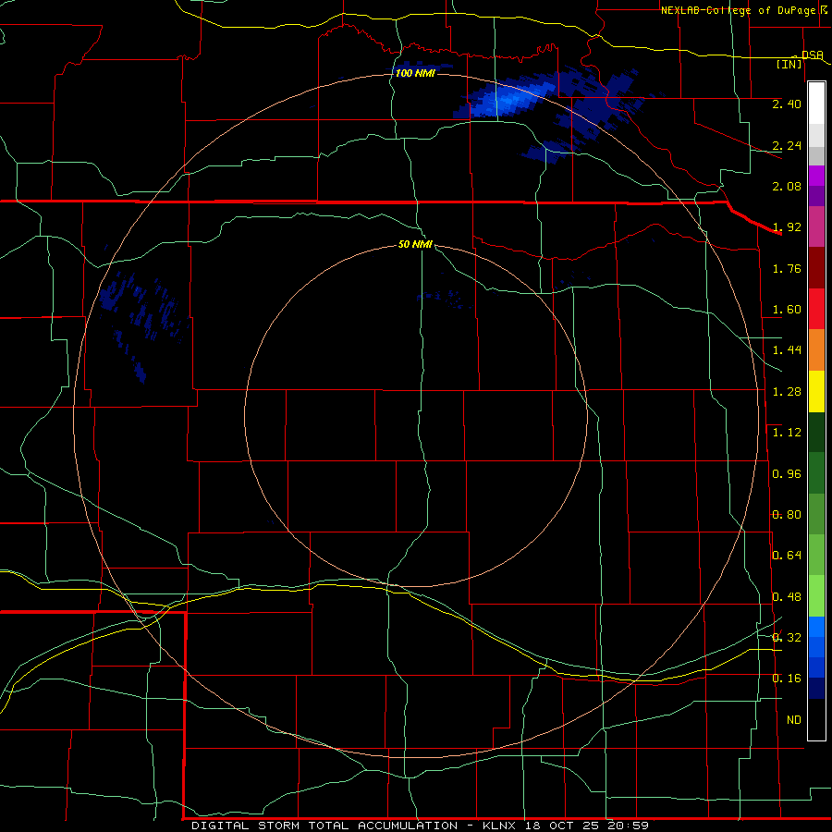This screenshot has height=832, width=832.
Task: Click the 0.48 legend value
Action: coord(787,597)
